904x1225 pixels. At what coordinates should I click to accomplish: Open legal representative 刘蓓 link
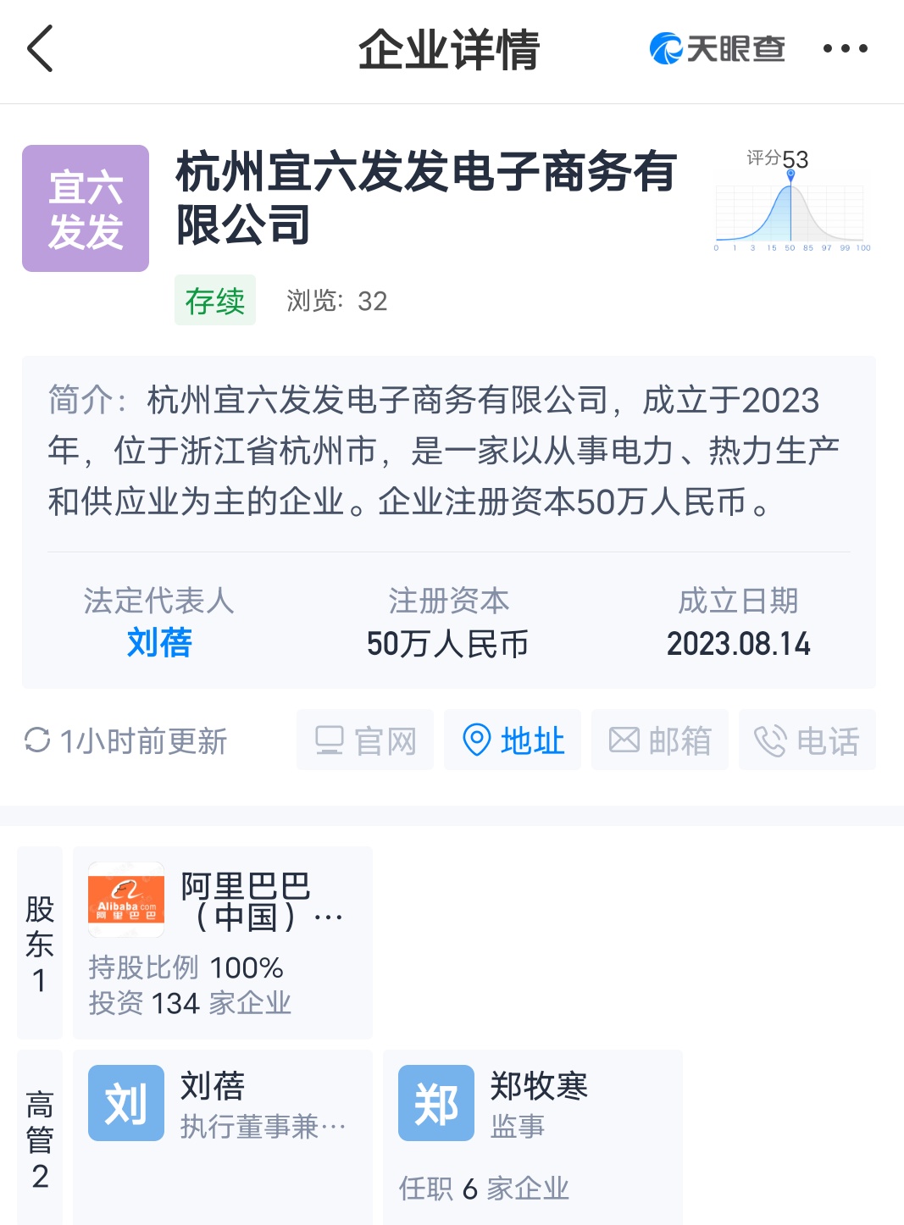[x=159, y=642]
